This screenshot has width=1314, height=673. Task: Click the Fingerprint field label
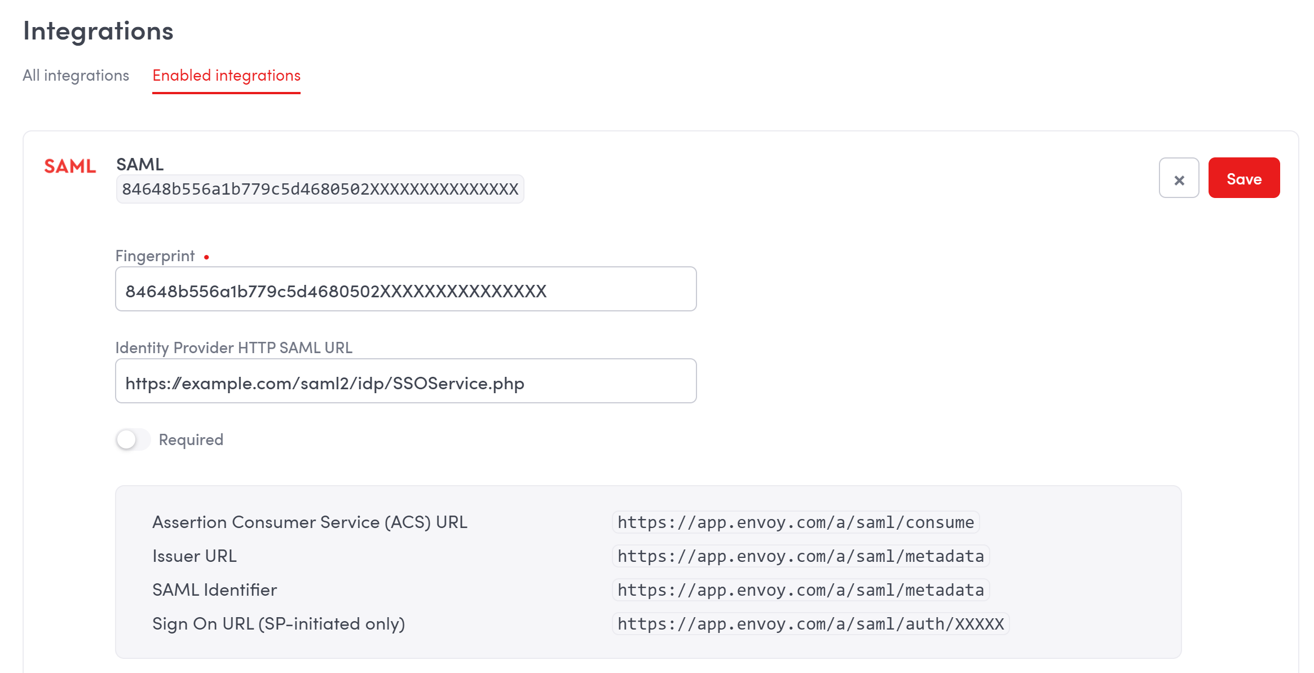tap(155, 256)
